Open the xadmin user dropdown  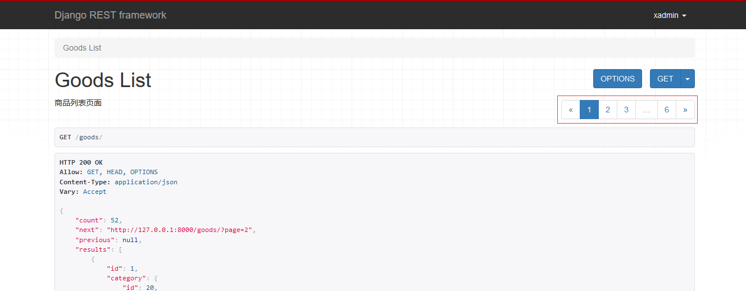(670, 16)
